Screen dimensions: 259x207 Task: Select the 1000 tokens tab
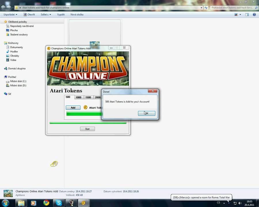pyautogui.click(x=79, y=97)
